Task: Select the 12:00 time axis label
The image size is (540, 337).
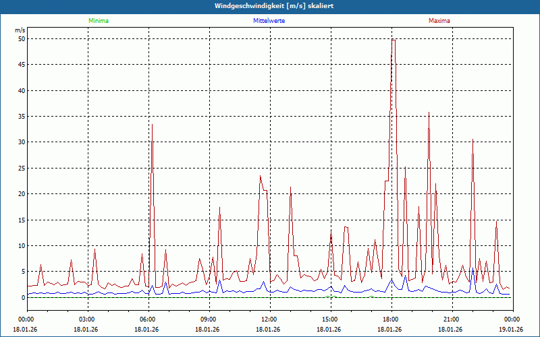Action: [x=269, y=319]
